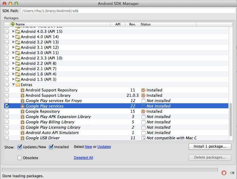Click the red stop-loading icon in status bar
The width and height of the screenshot is (237, 179).
pos(224,173)
